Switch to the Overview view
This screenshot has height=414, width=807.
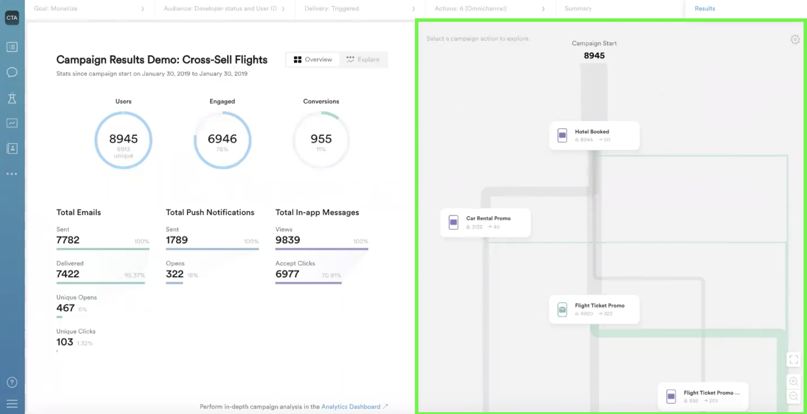313,60
